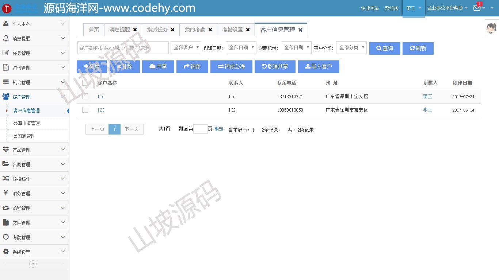Click the people icon beside 客户管理
Screen dimensions: 499x280
point(6,97)
